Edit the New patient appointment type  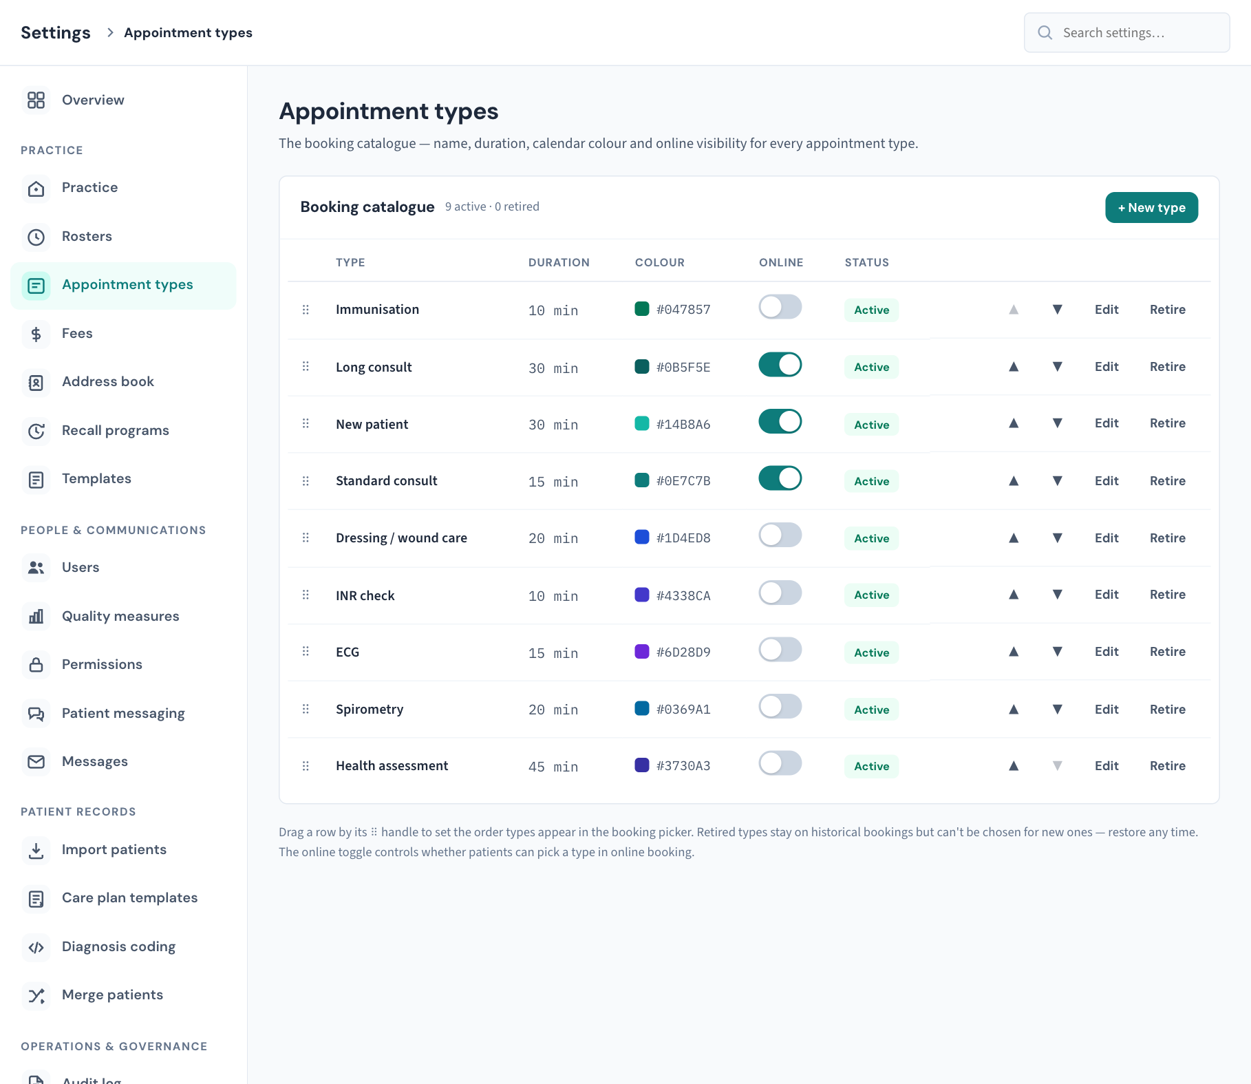(1106, 423)
